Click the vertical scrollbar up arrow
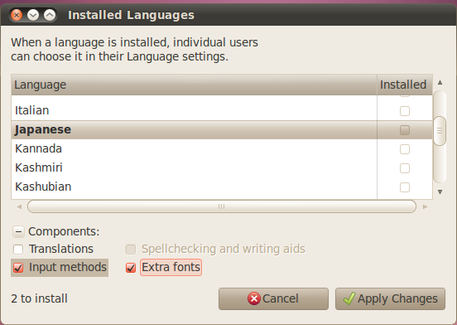This screenshot has height=325, width=457. click(x=440, y=83)
